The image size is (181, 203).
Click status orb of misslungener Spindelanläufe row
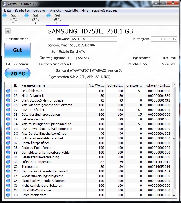point(8,124)
